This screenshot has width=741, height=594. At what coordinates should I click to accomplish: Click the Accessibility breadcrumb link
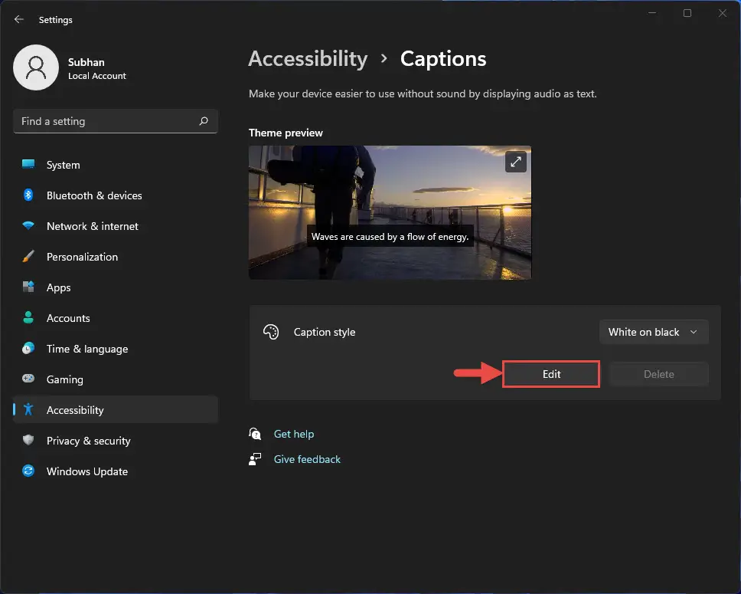point(308,59)
